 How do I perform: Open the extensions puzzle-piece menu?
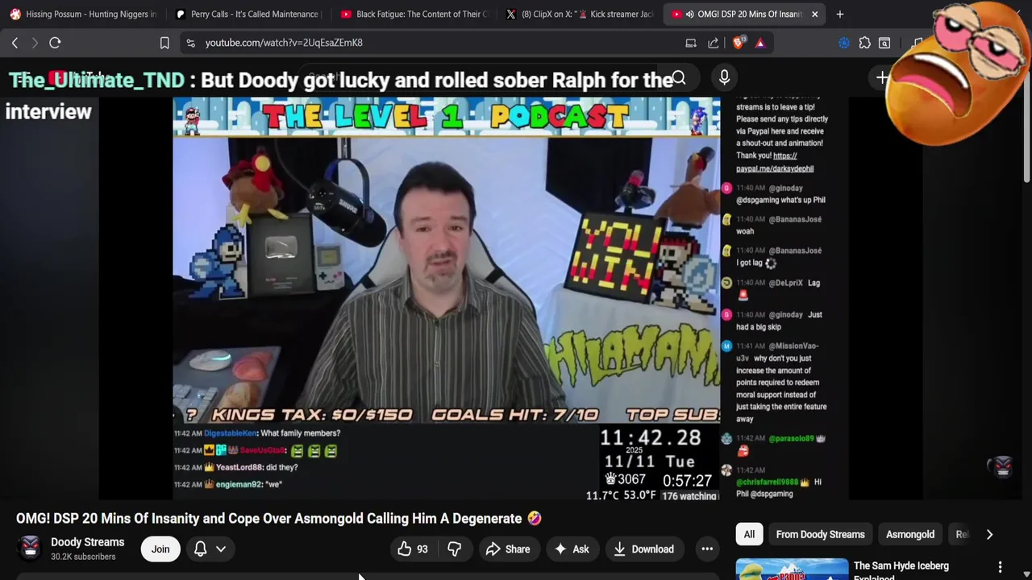click(864, 43)
